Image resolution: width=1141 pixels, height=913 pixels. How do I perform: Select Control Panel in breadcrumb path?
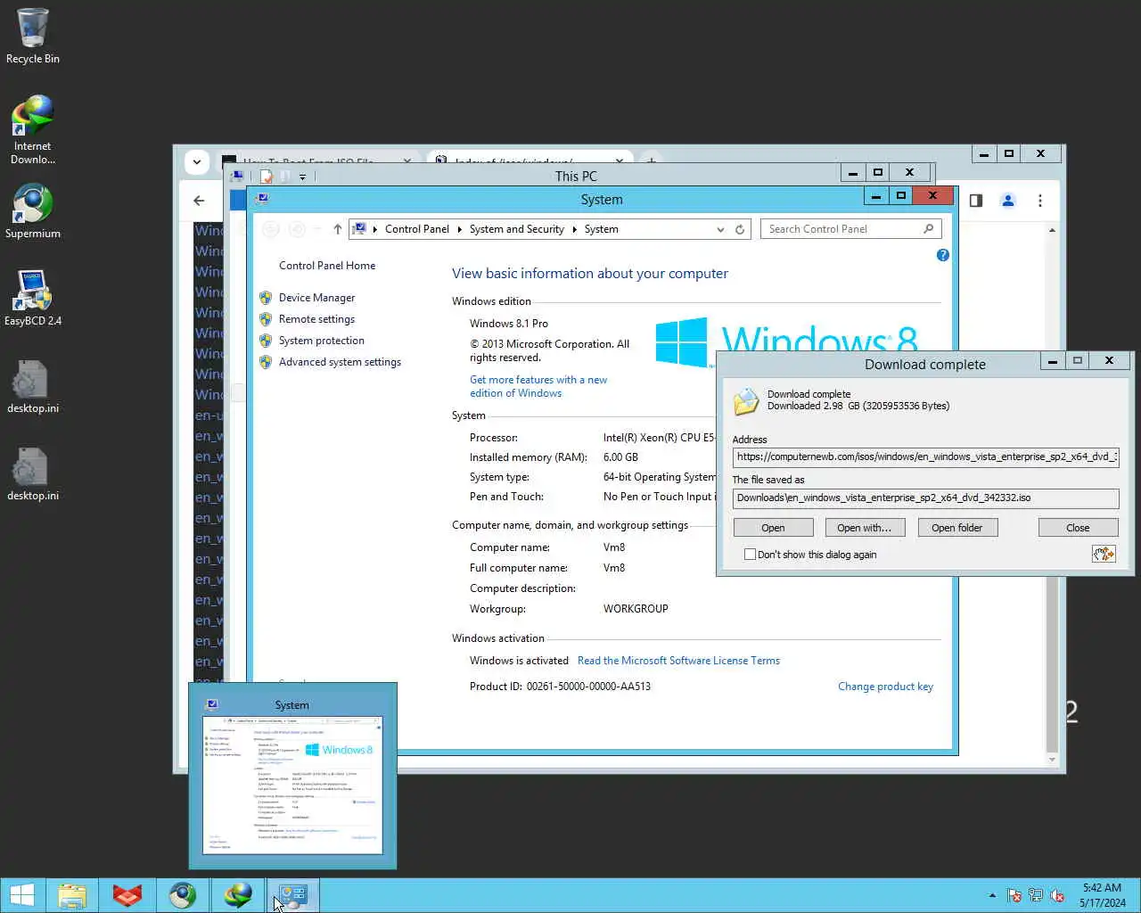416,229
